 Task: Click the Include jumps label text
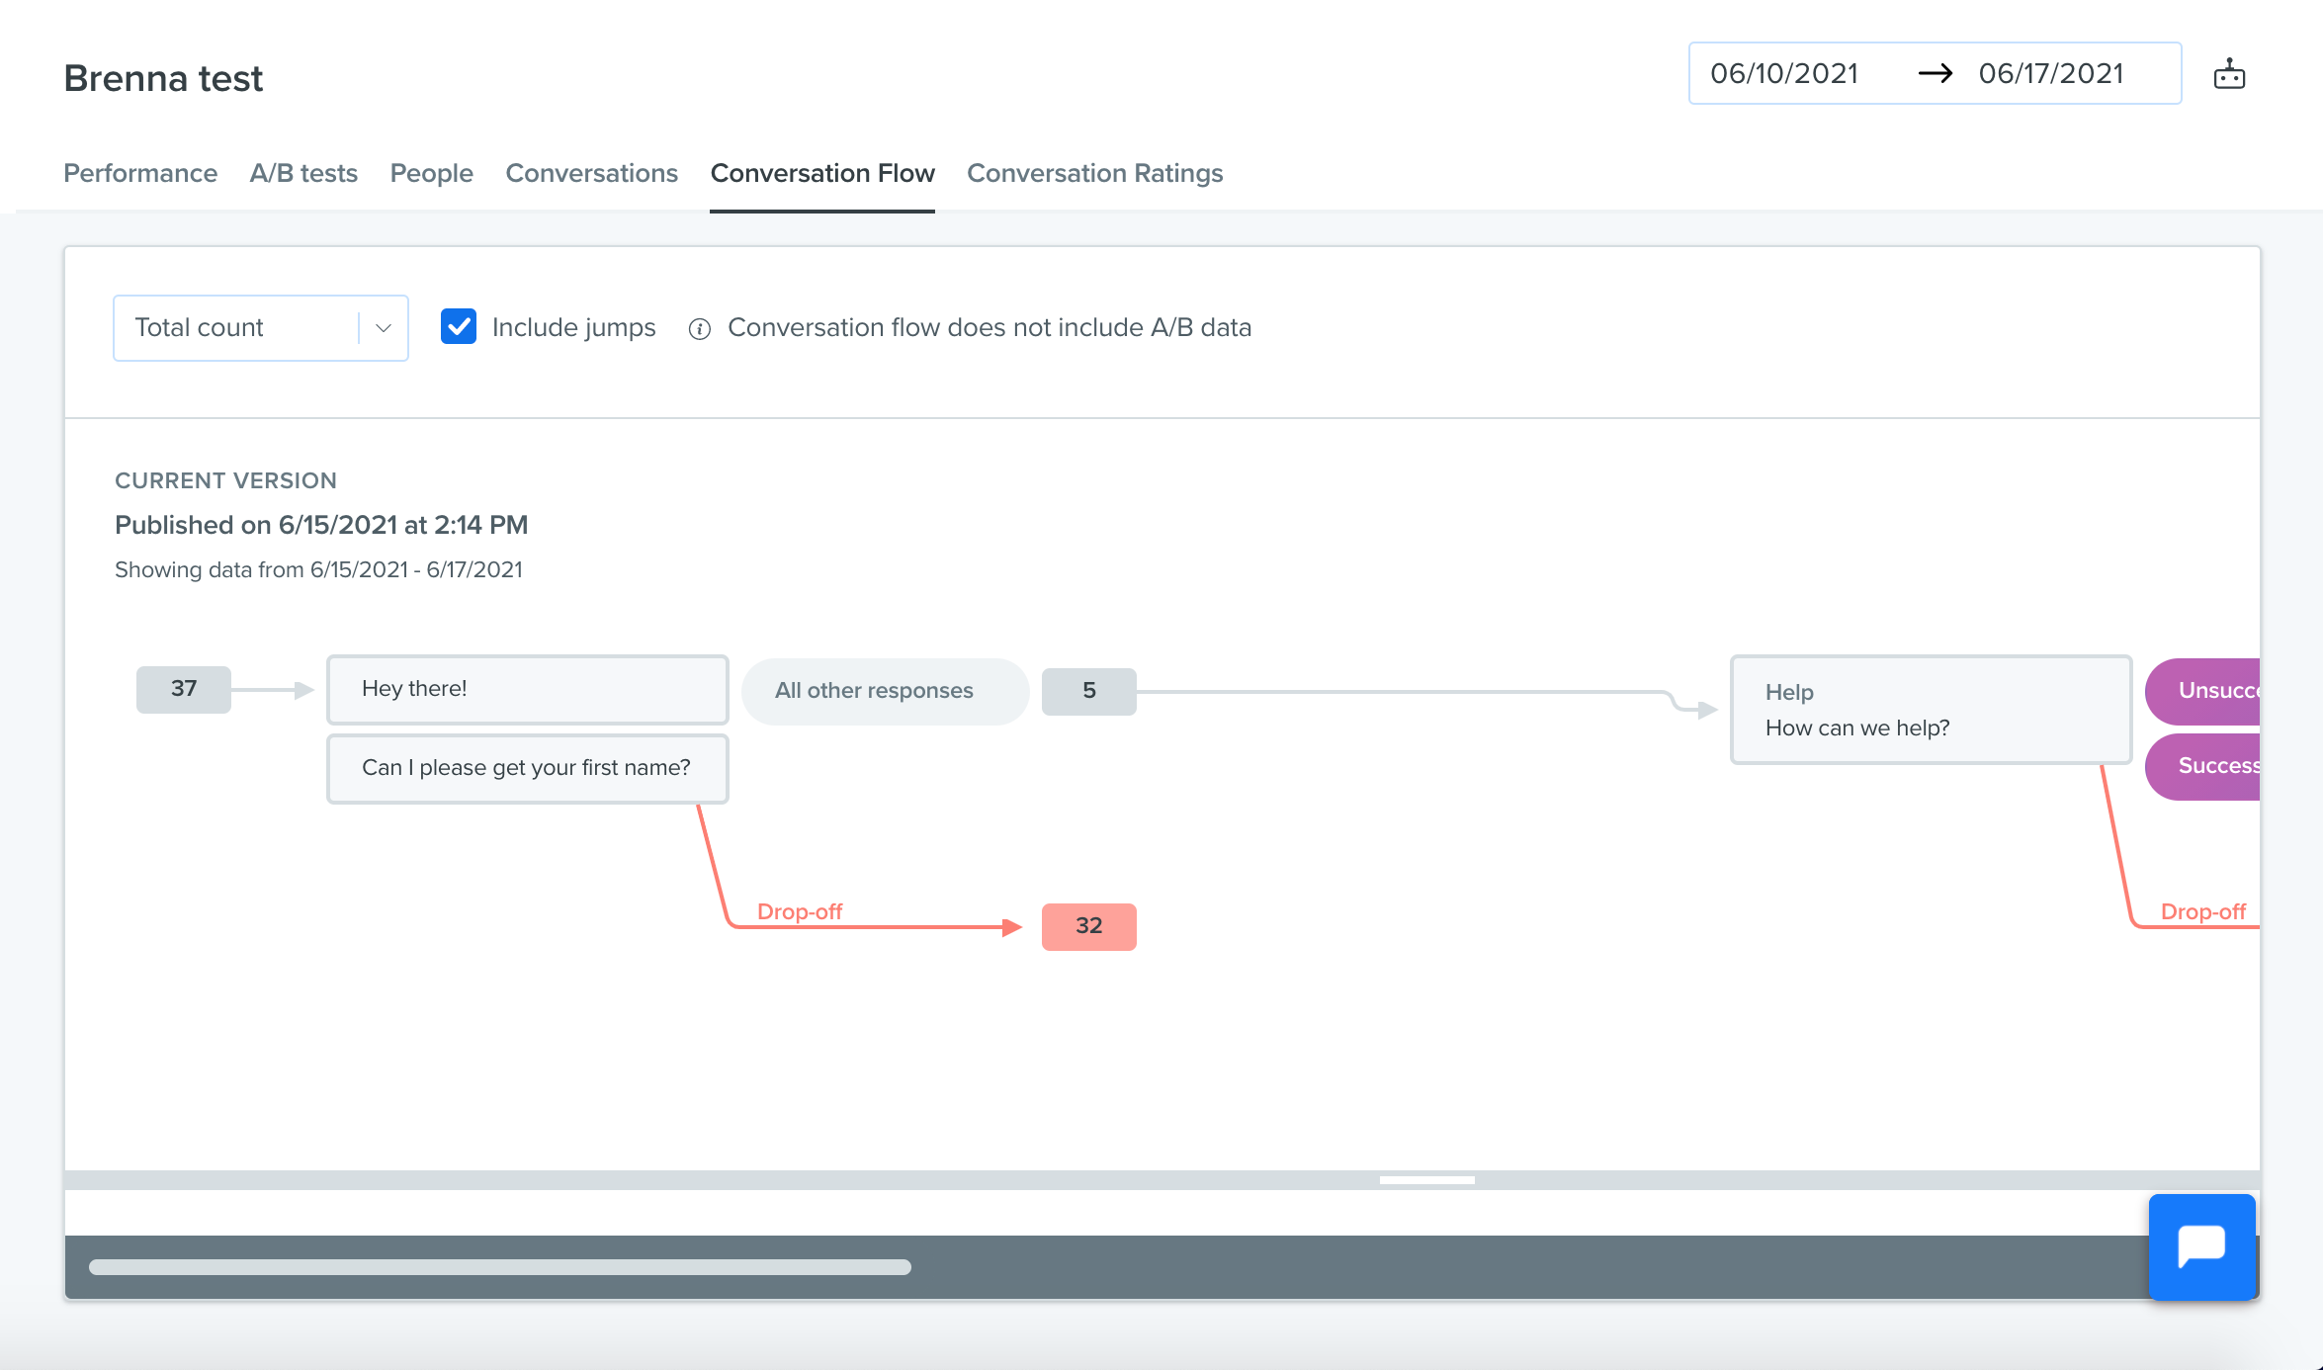(574, 327)
